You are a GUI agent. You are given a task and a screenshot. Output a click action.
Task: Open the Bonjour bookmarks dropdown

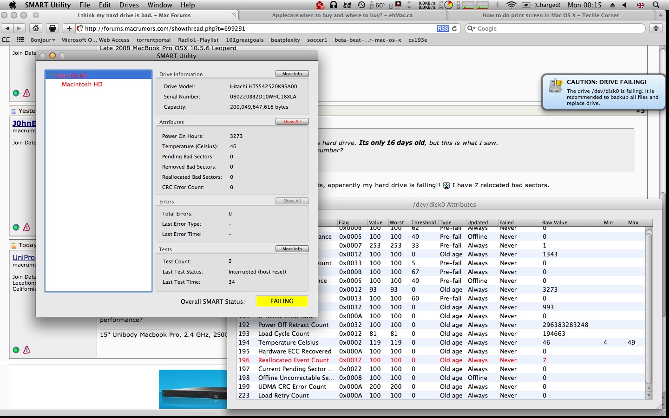click(43, 40)
